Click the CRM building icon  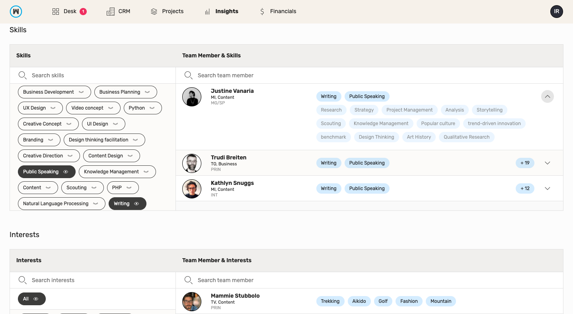click(x=111, y=12)
